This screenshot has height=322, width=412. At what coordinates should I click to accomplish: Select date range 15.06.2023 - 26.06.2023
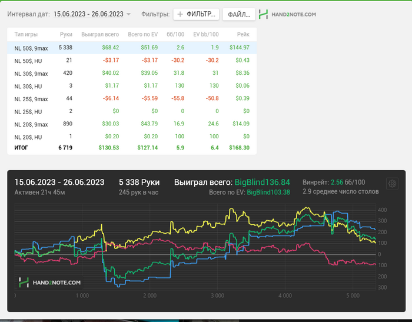tap(88, 14)
